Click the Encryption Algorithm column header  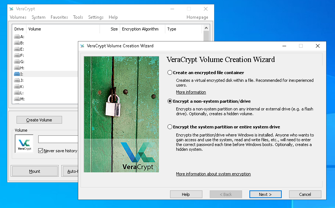point(142,29)
